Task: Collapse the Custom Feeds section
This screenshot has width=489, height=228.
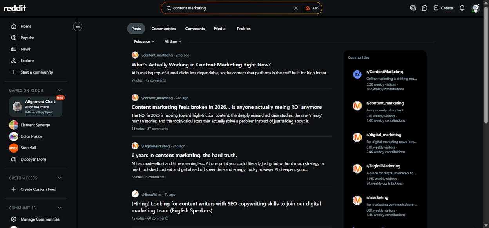Action: point(60,178)
